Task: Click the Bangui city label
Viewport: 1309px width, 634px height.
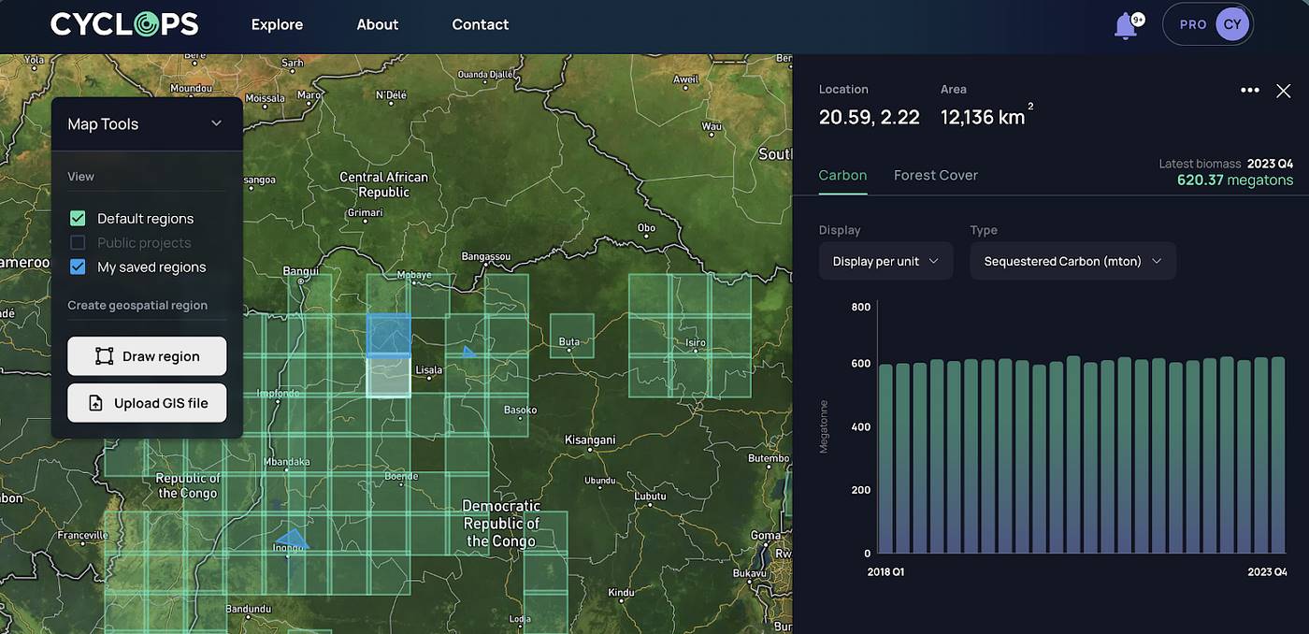Action: 301,271
